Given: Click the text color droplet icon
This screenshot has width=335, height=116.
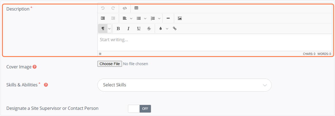Looking at the screenshot, I should coord(161,28).
